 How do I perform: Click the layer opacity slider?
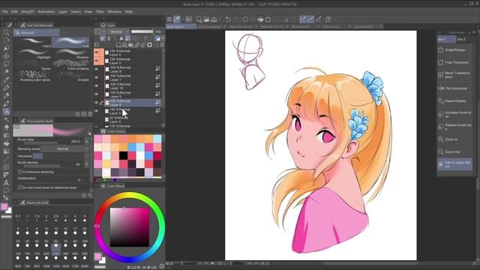[x=142, y=31]
